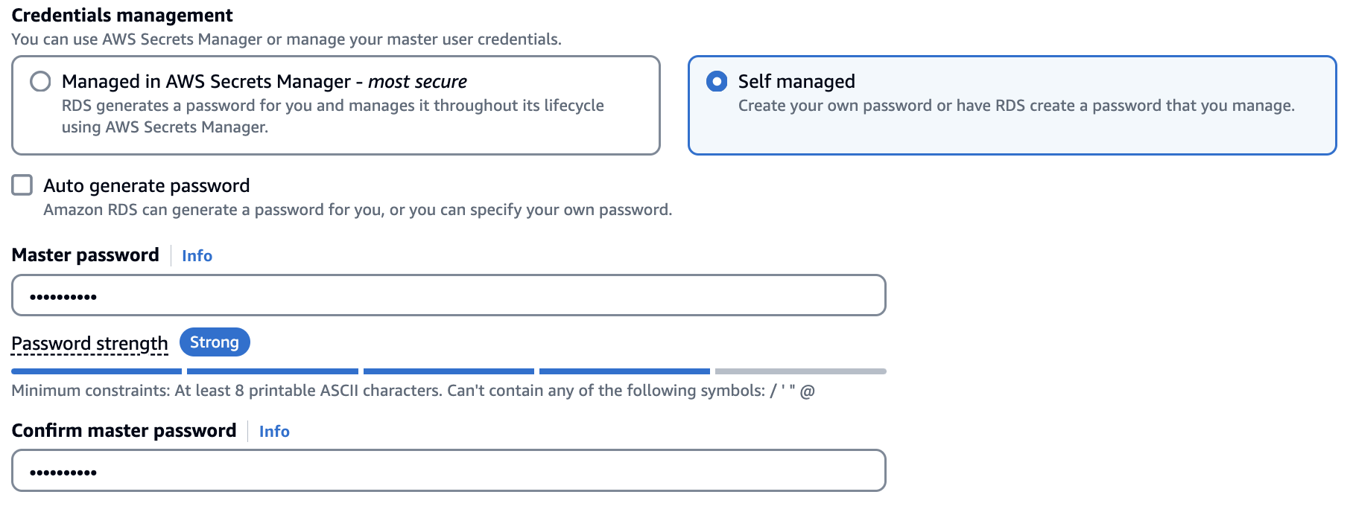
Task: Click the Credentials management heading
Action: (x=122, y=15)
